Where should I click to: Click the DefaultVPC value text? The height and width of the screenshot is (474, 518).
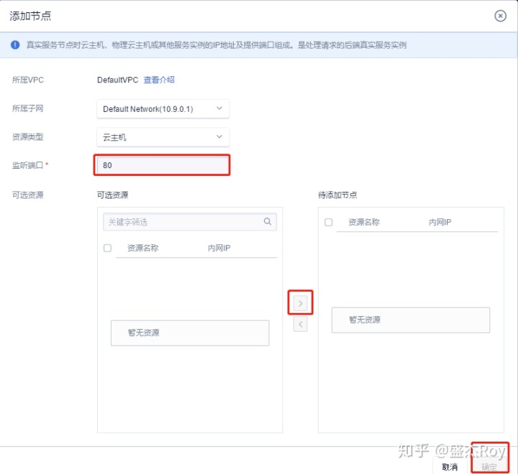pos(117,80)
